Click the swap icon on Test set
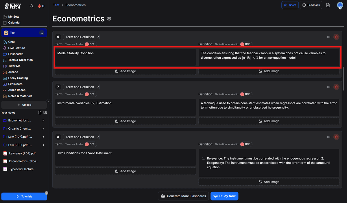 click(42, 33)
